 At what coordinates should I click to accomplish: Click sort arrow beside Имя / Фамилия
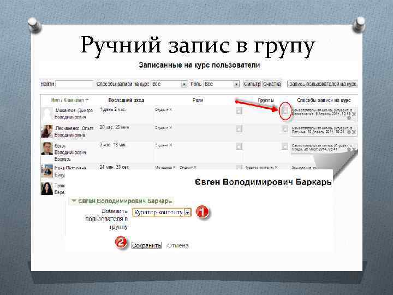click(x=87, y=100)
